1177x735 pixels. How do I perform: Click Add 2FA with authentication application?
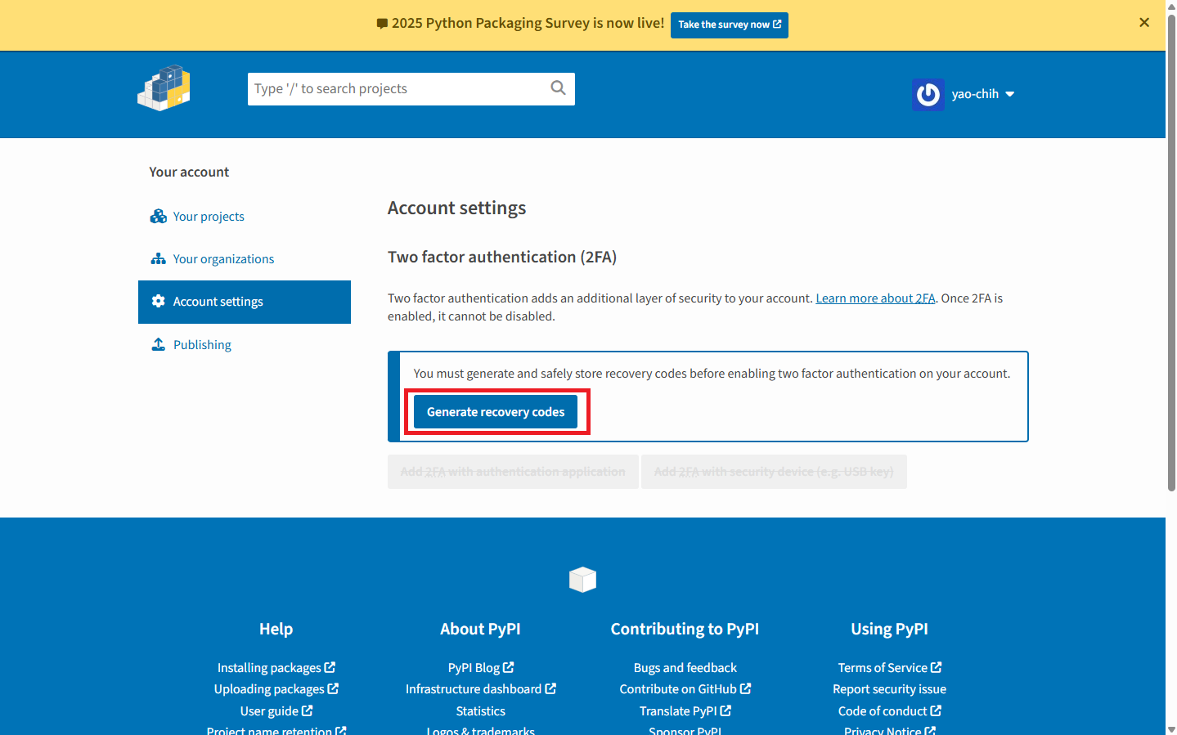click(513, 472)
